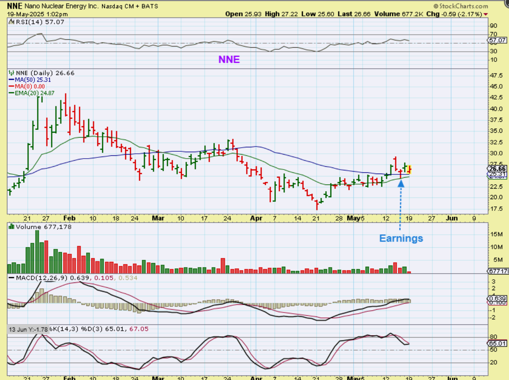
Task: Click the yellow-highlighted latest price bar
Action: [x=409, y=170]
